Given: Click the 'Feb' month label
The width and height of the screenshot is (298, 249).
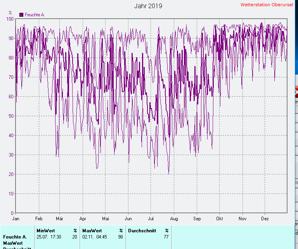Looking at the screenshot, I should coord(39,219).
